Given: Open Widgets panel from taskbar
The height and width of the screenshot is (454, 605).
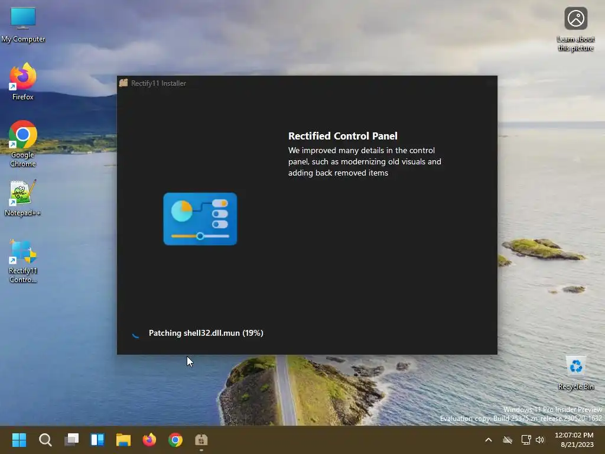Looking at the screenshot, I should tap(97, 440).
